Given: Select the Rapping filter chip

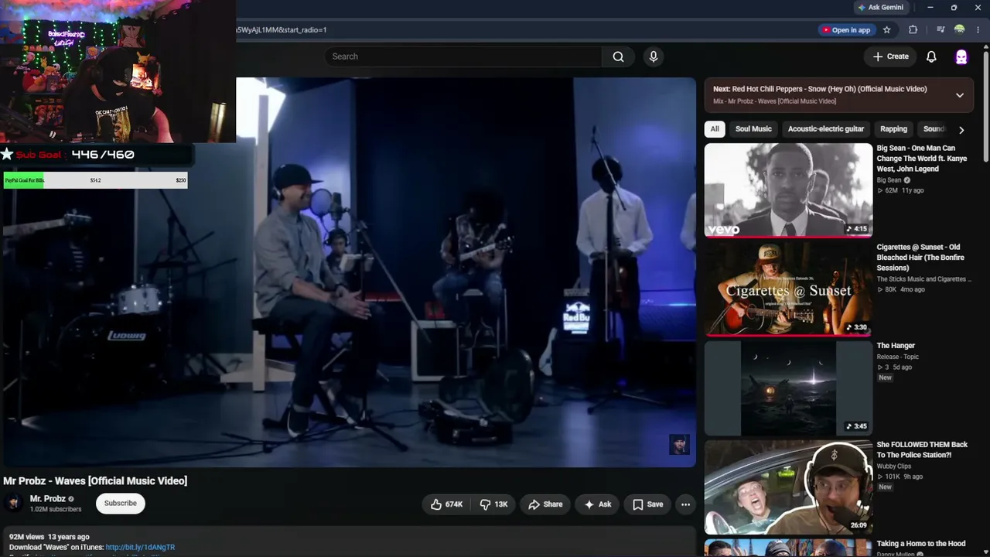Looking at the screenshot, I should [x=893, y=129].
